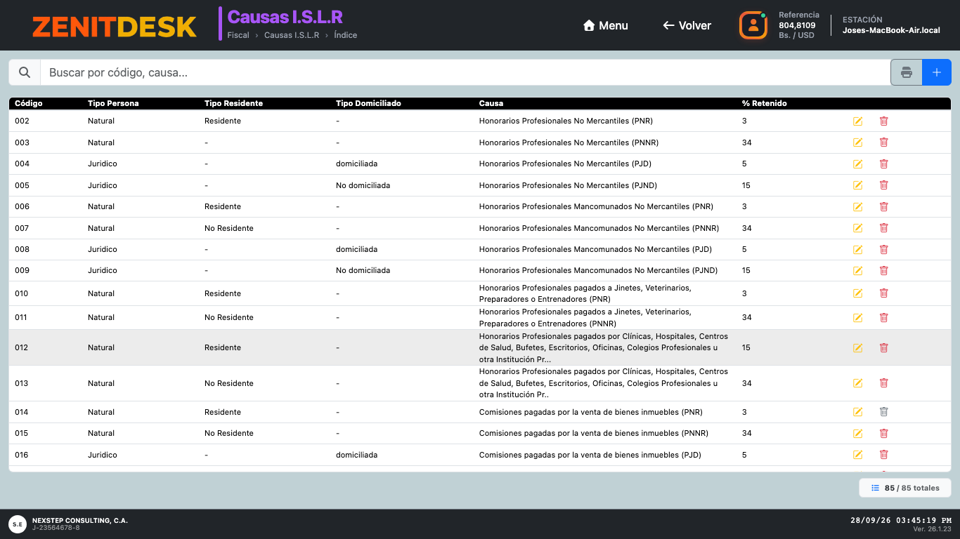Select the 'No domiciliada' cell in row 009
The image size is (960, 539).
click(x=363, y=270)
